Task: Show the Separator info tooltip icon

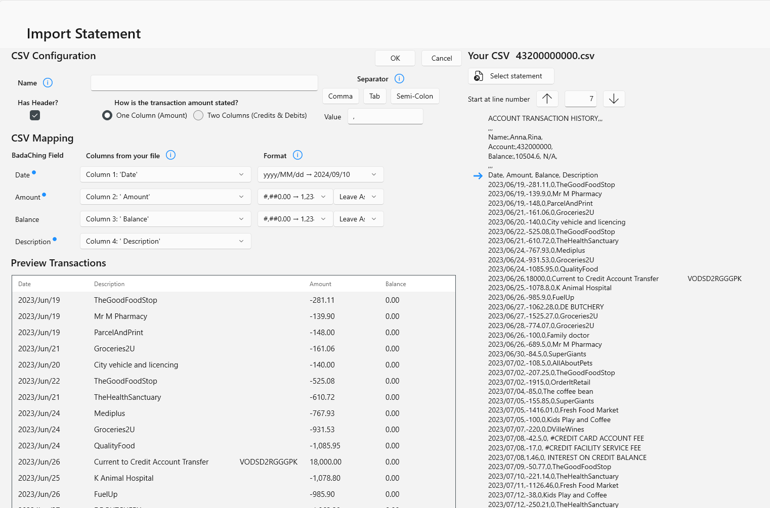Action: point(399,78)
